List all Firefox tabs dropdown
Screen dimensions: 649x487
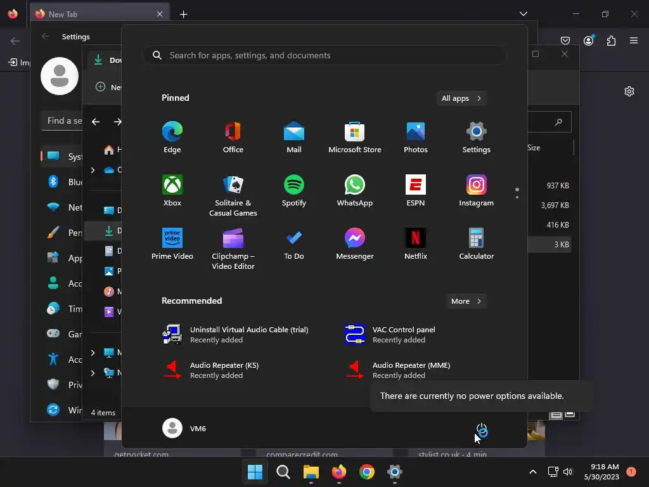524,14
